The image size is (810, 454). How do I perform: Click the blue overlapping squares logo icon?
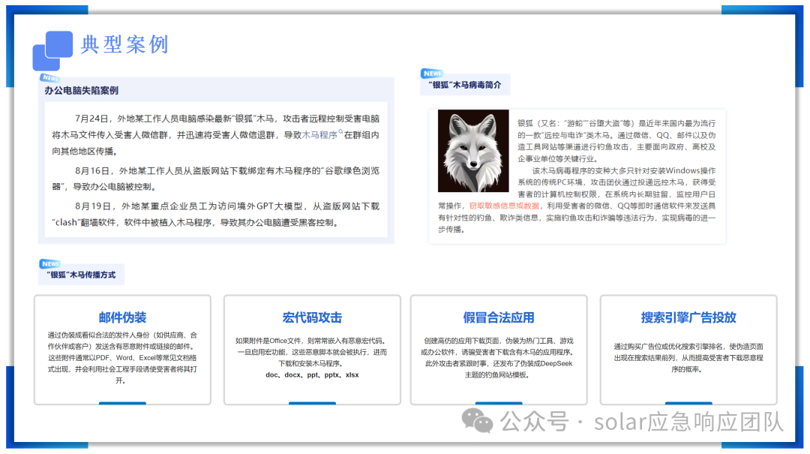52,51
